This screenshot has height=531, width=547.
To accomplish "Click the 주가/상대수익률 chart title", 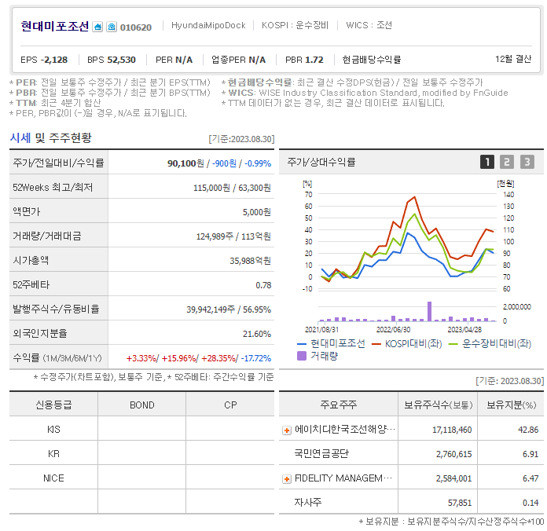I will 321,162.
